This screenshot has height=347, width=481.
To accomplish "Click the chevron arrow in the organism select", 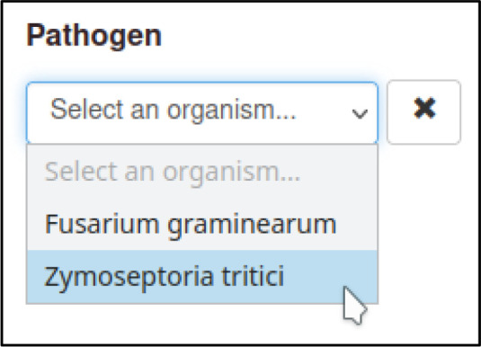I will click(x=360, y=114).
